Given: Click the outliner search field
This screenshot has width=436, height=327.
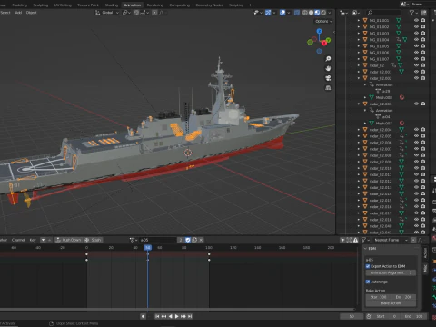Looking at the screenshot, I should click(x=383, y=13).
